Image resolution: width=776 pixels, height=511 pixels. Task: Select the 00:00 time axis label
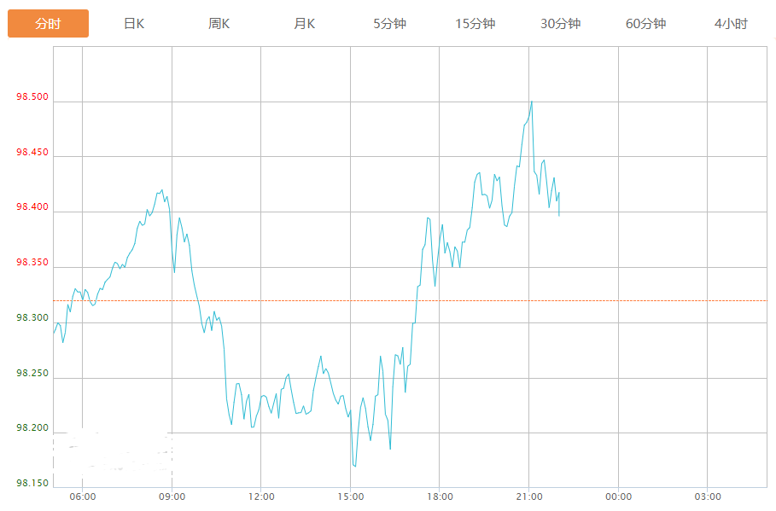(618, 496)
